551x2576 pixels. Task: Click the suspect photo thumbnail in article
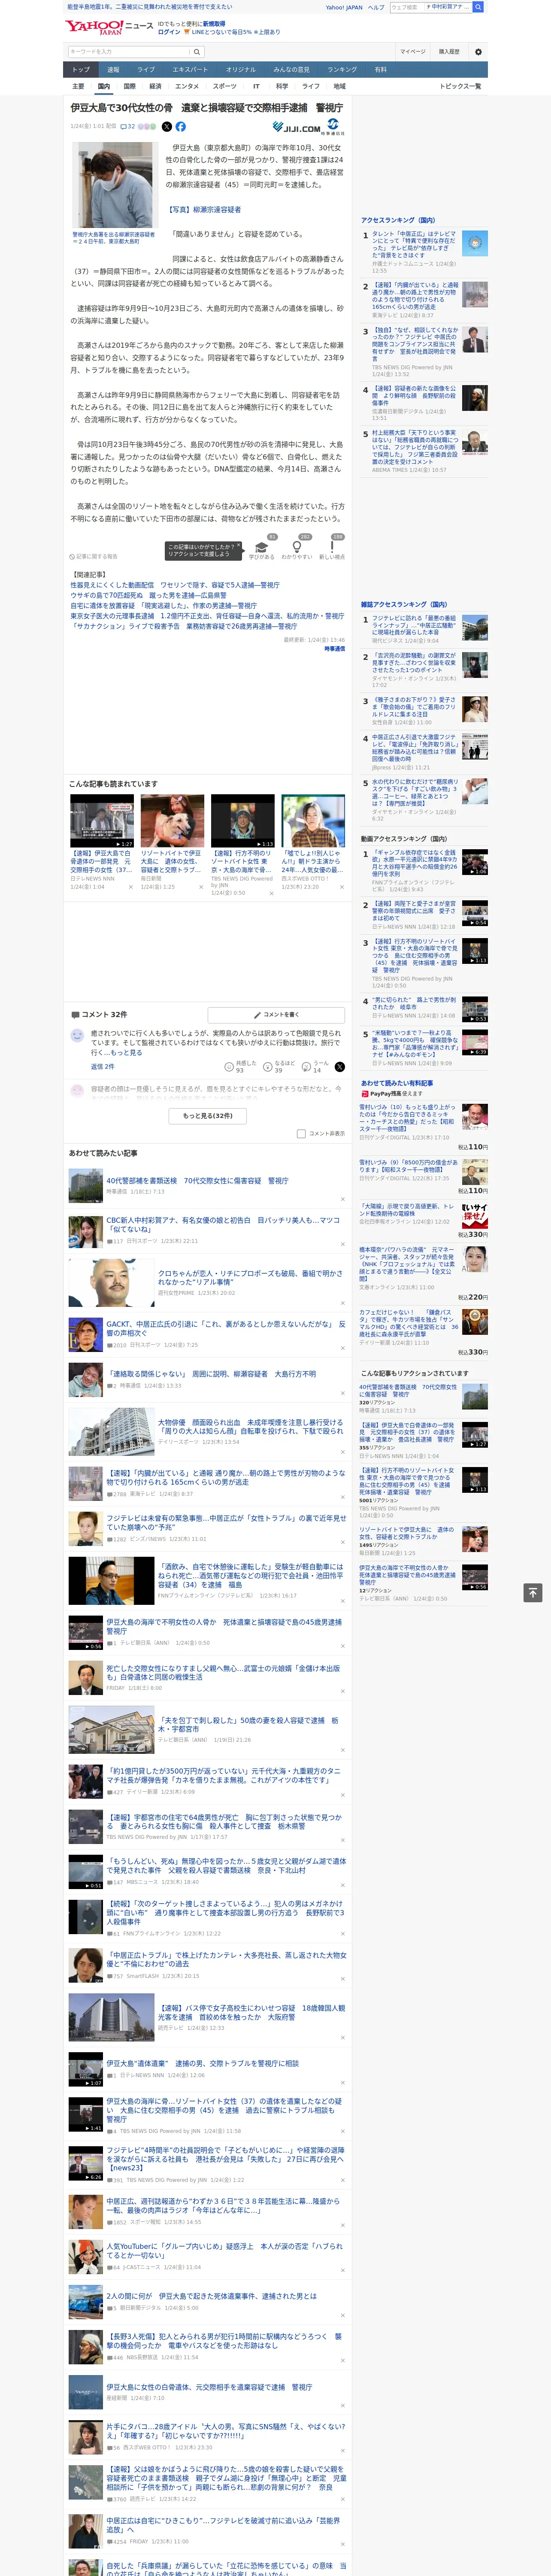(x=114, y=186)
